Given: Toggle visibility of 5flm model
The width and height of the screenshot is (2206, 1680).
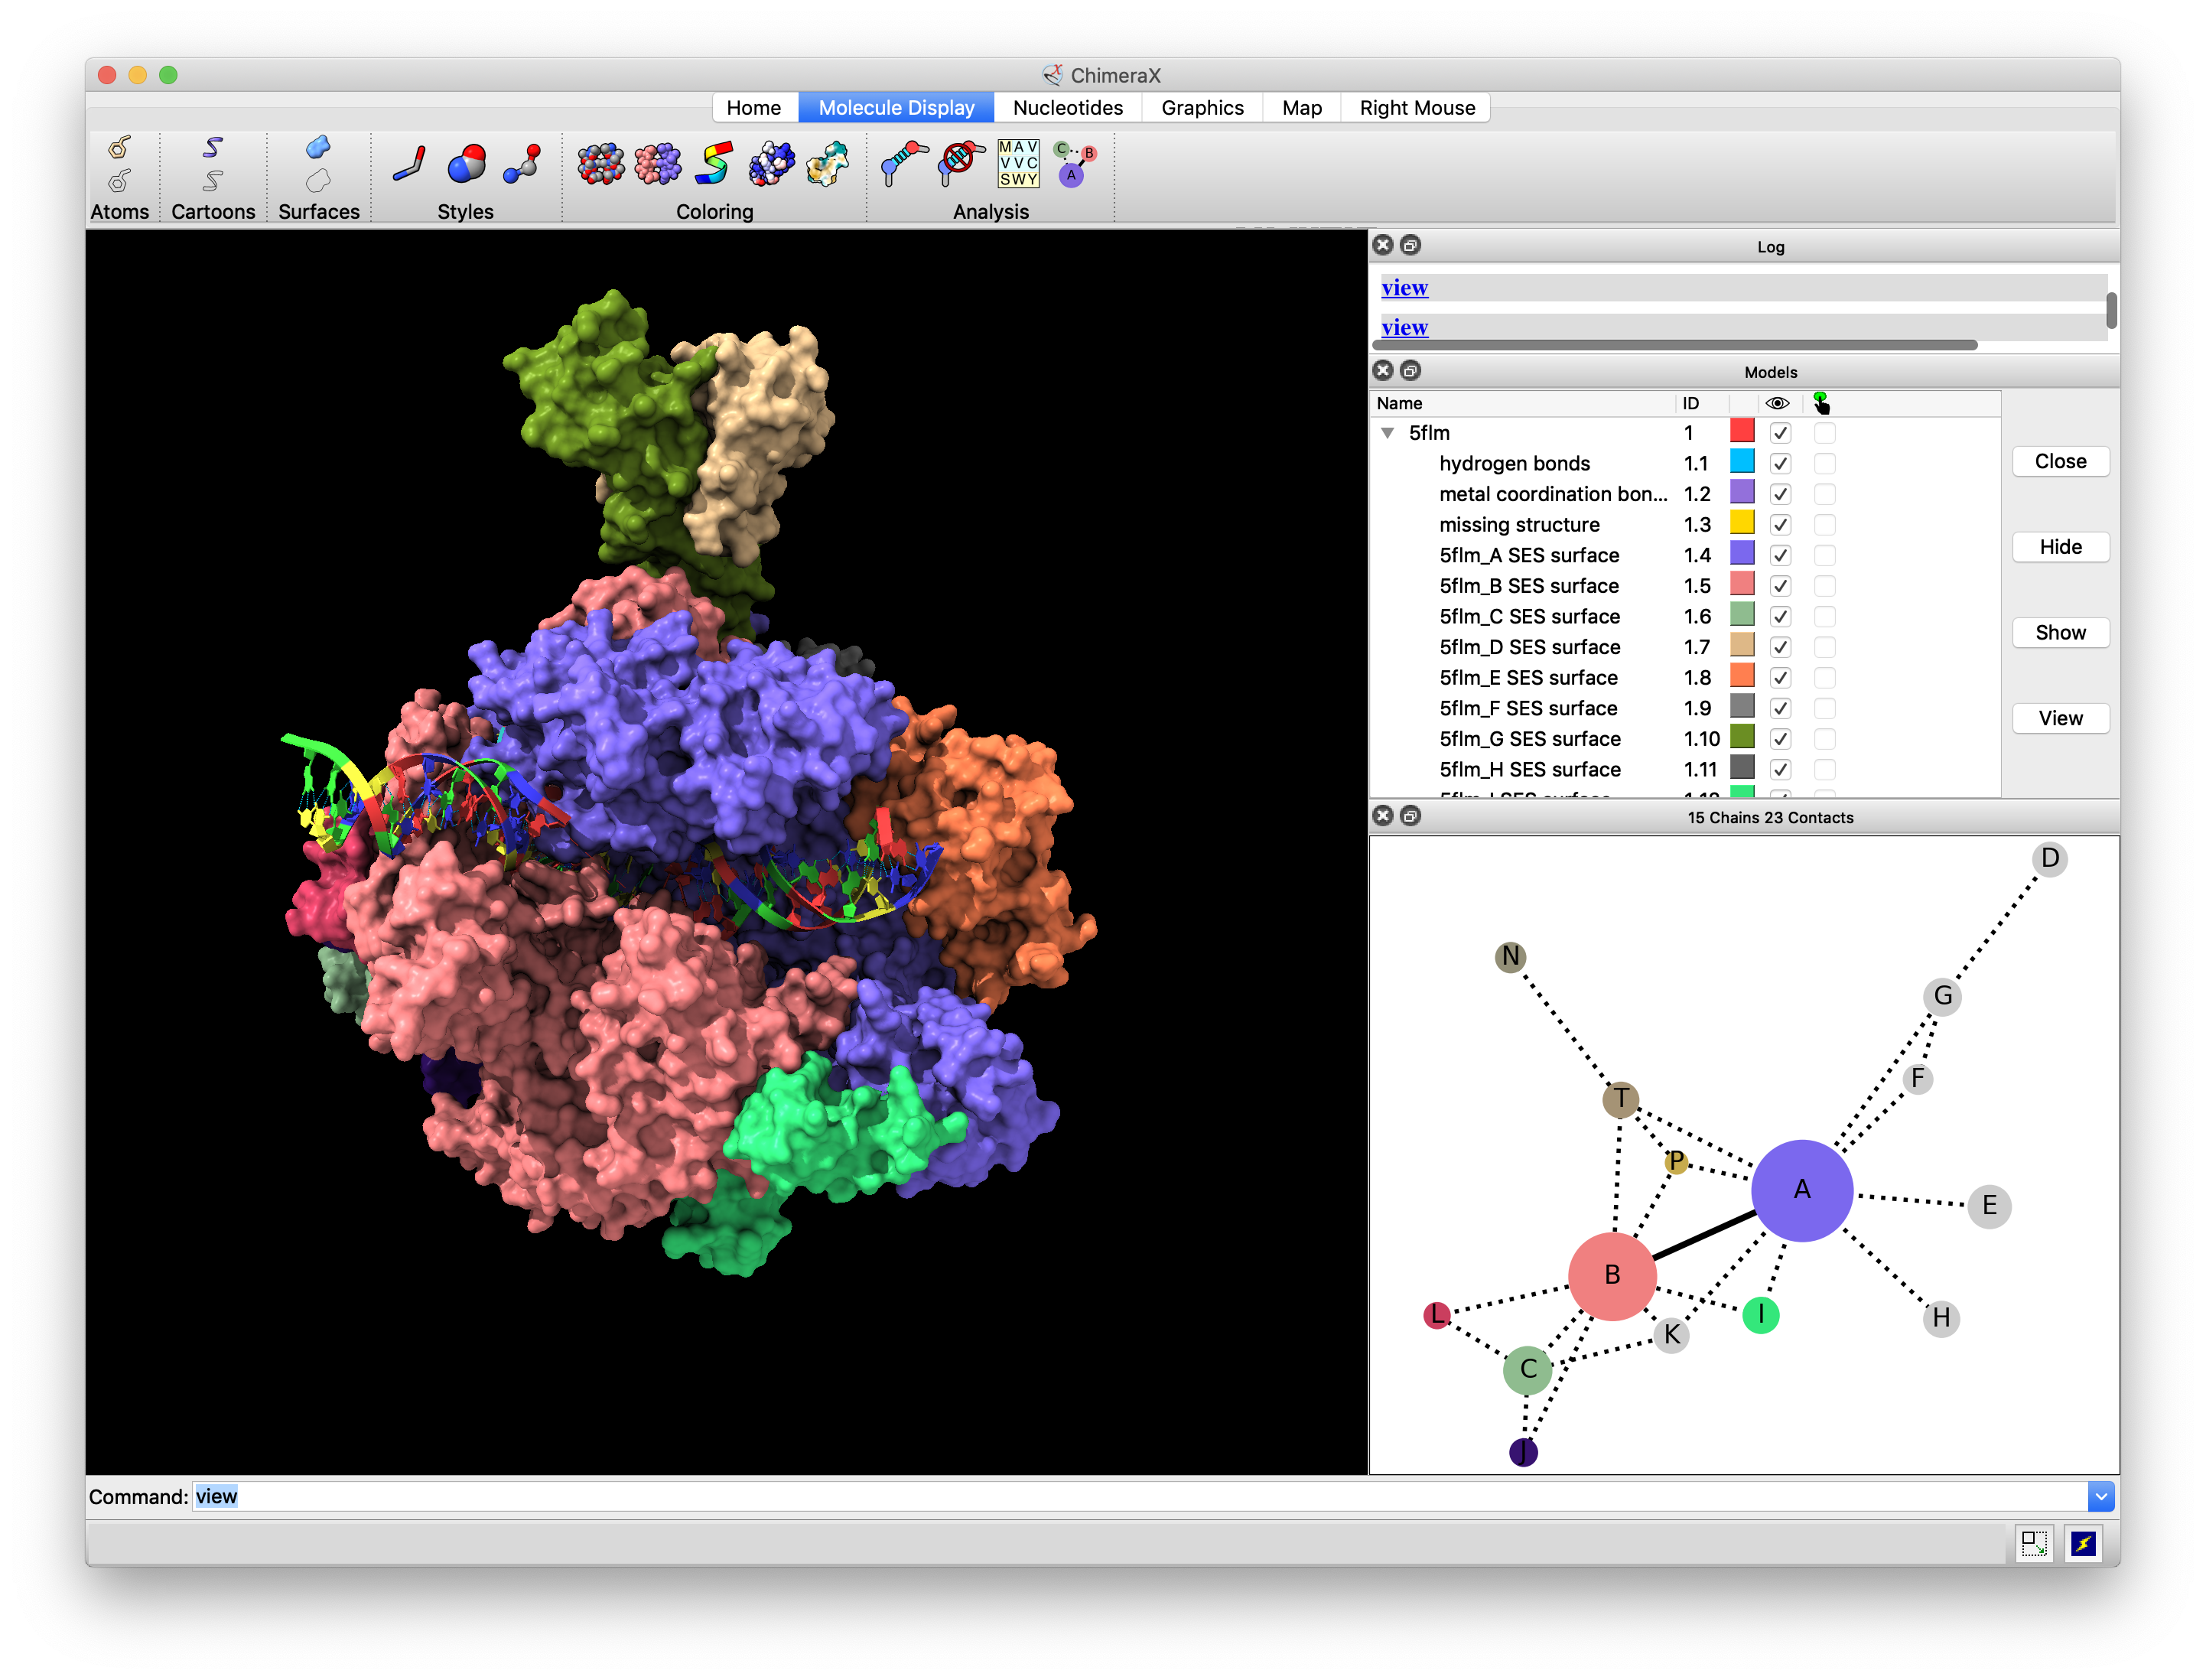Looking at the screenshot, I should click(1780, 433).
